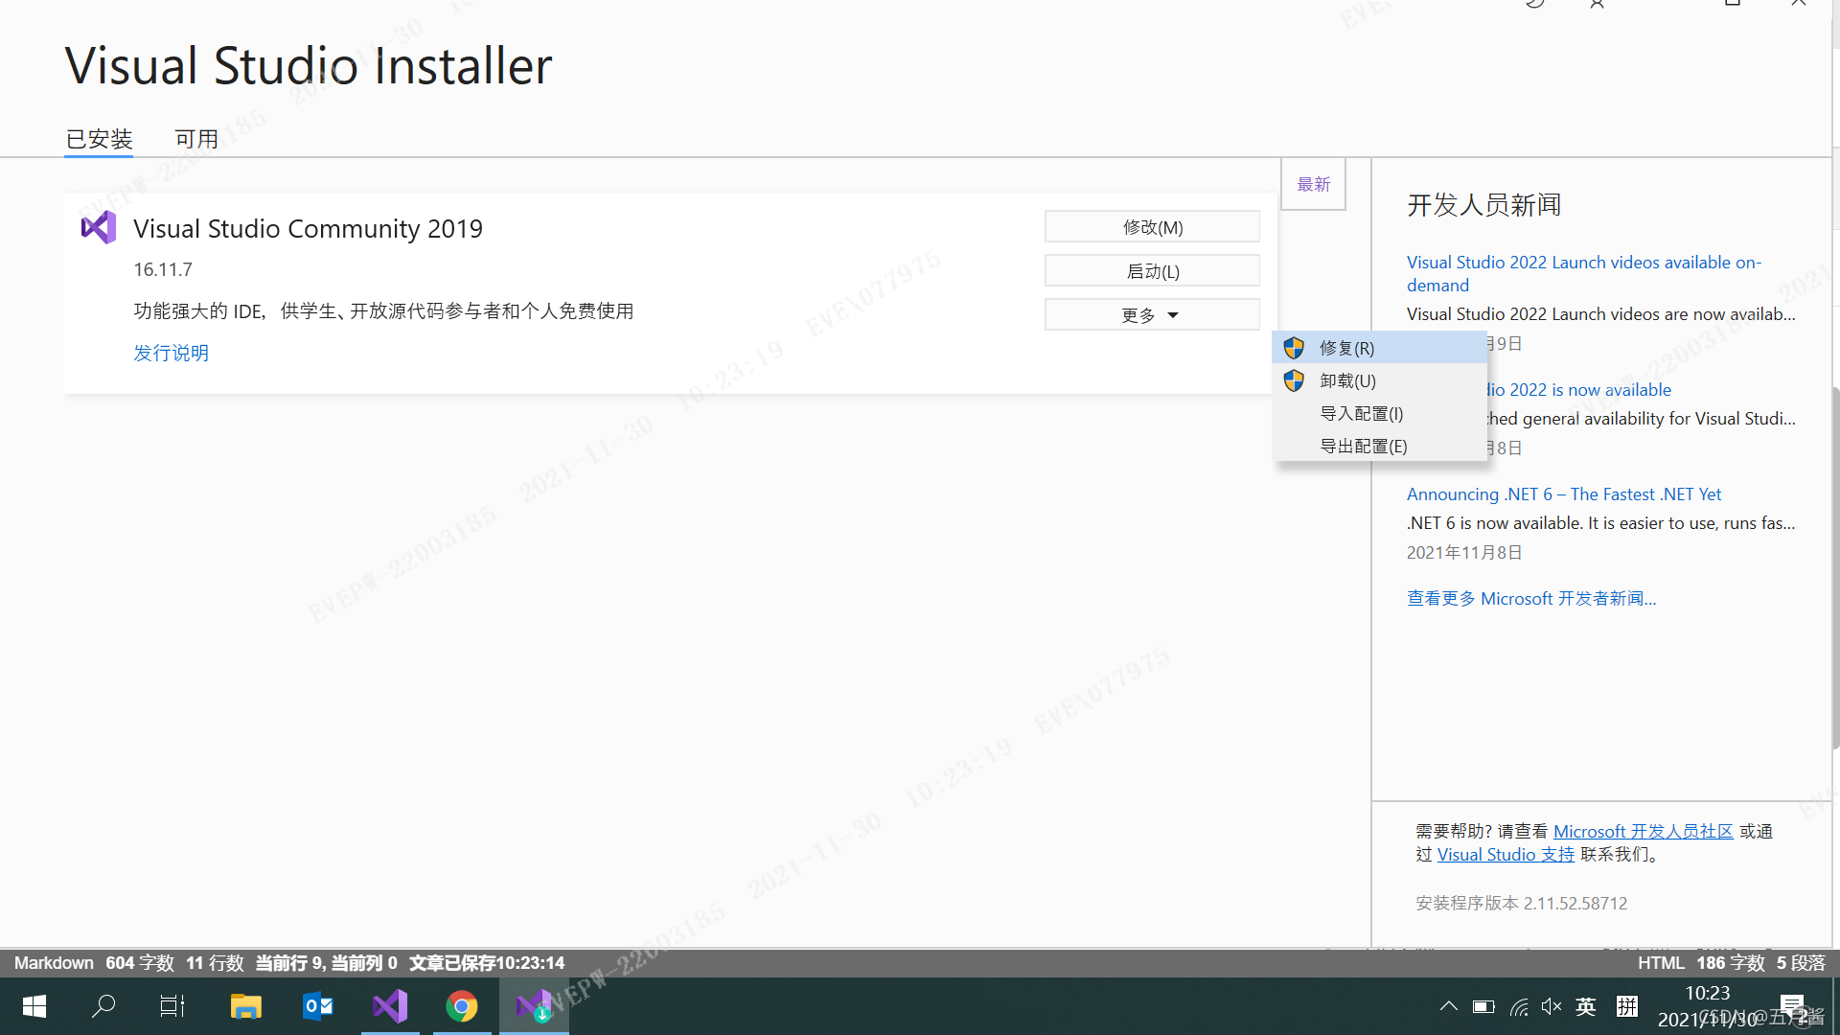Switch to the 可用 tab
Viewport: 1840px width, 1035px height.
click(x=195, y=139)
